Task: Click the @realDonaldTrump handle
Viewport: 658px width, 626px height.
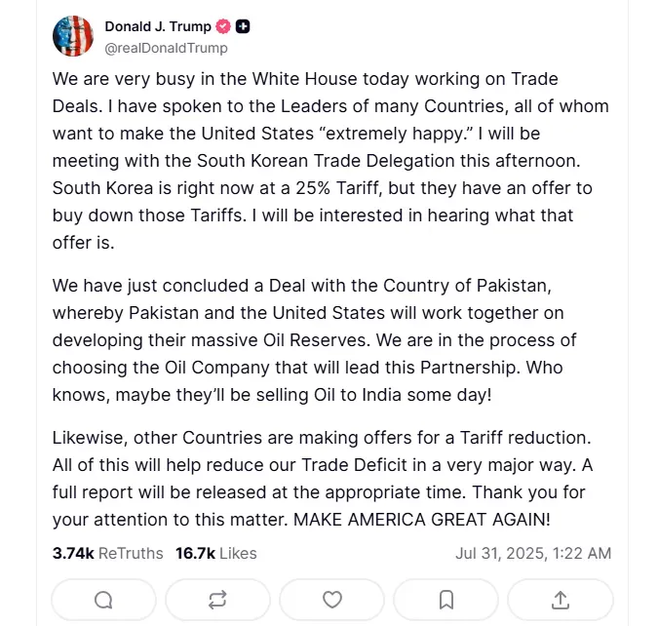Action: point(166,47)
